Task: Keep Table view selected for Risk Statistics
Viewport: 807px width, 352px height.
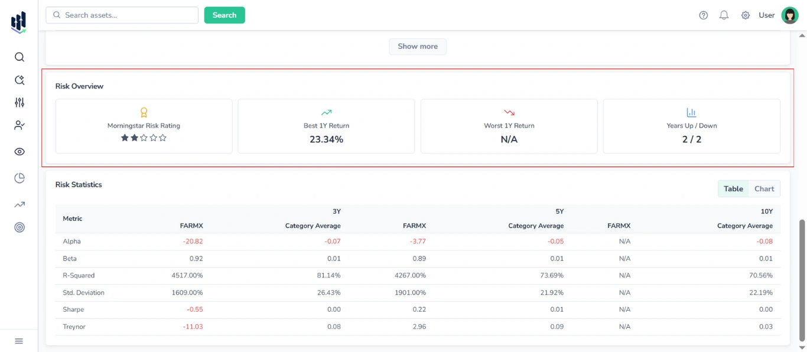Action: tap(733, 188)
